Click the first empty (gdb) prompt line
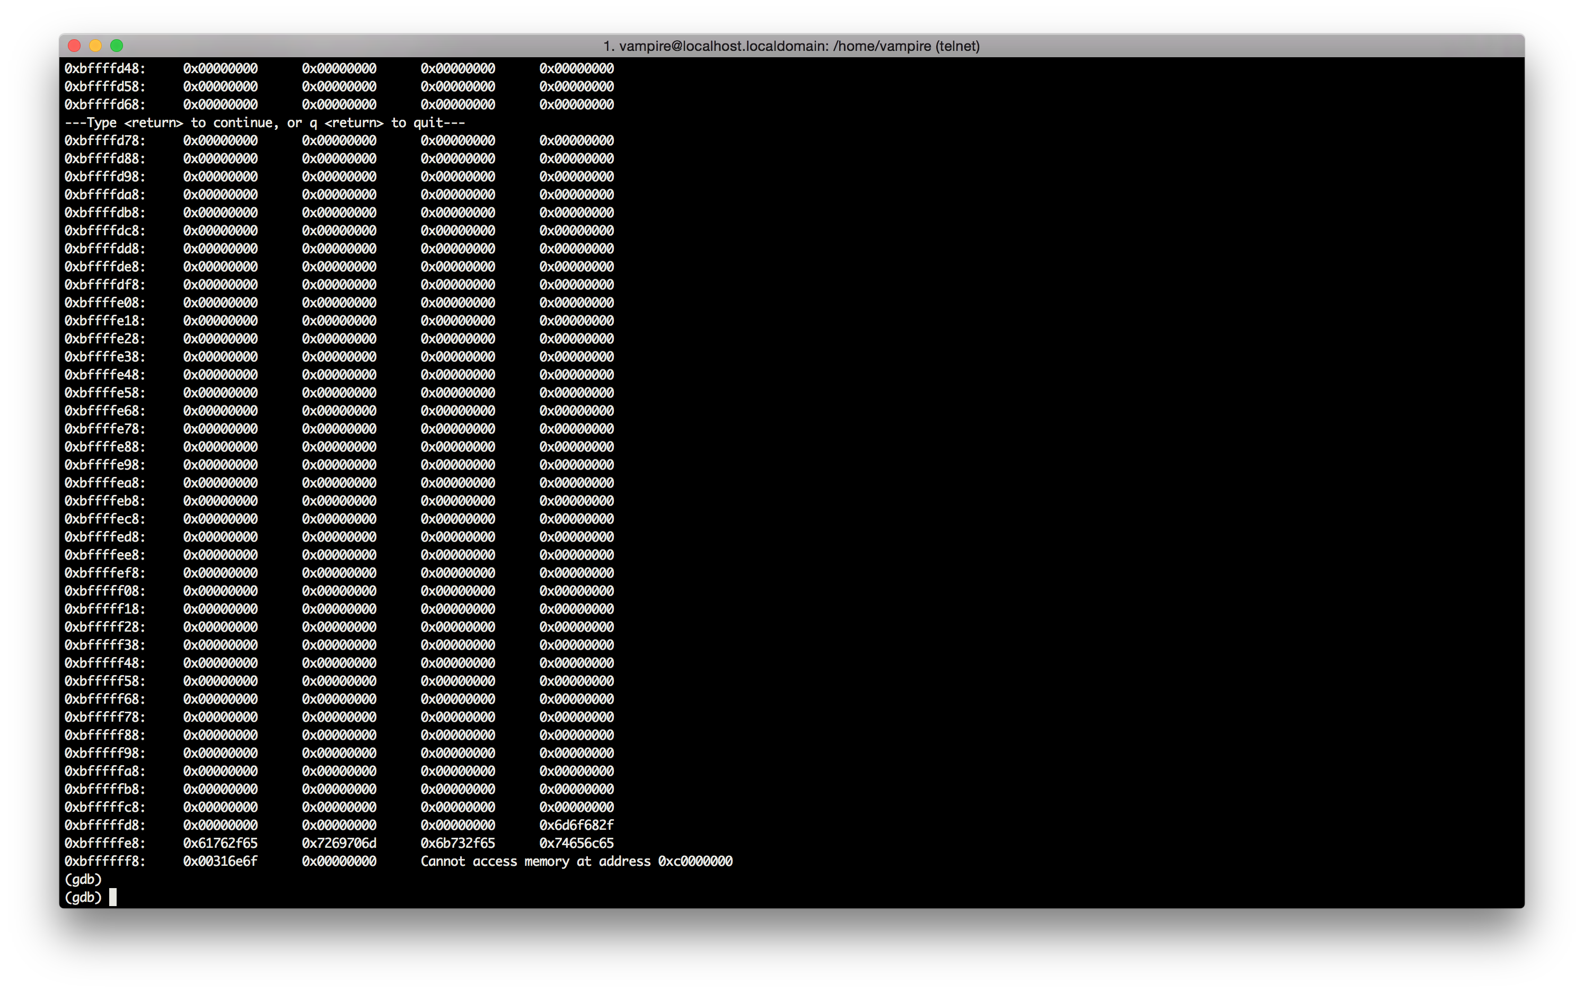This screenshot has width=1584, height=993. [x=83, y=880]
